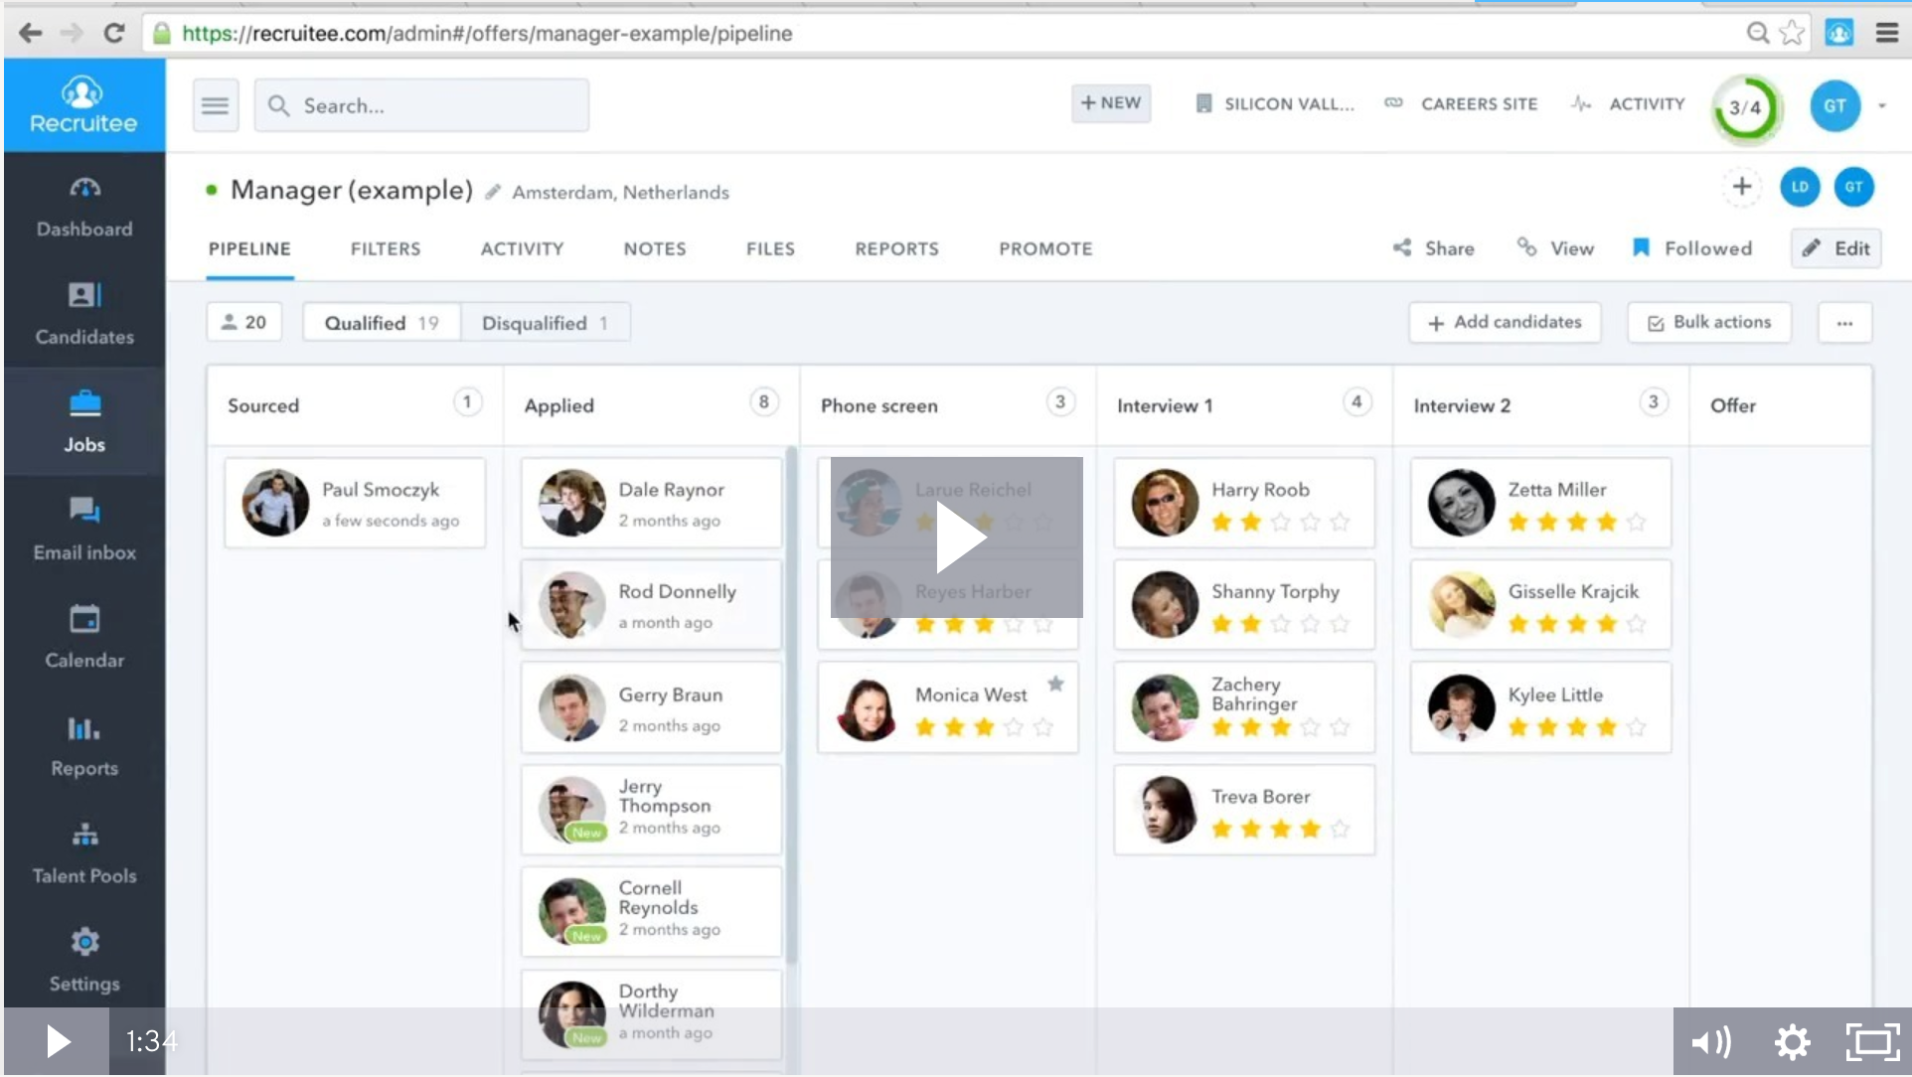1912x1077 pixels.
Task: Open the SILICON VALL... company selector
Action: point(1274,104)
